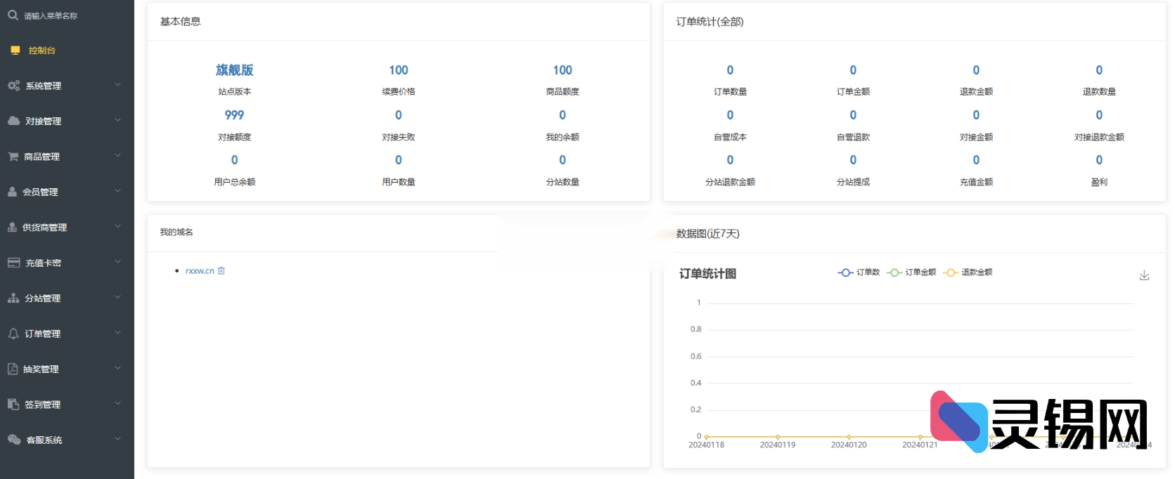The height and width of the screenshot is (479, 1175).
Task: Click the 系统管理 gears icon
Action: click(x=13, y=86)
